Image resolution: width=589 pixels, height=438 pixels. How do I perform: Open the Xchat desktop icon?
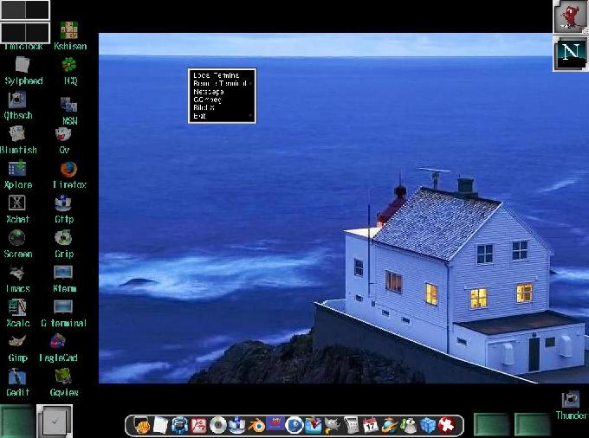(x=17, y=203)
